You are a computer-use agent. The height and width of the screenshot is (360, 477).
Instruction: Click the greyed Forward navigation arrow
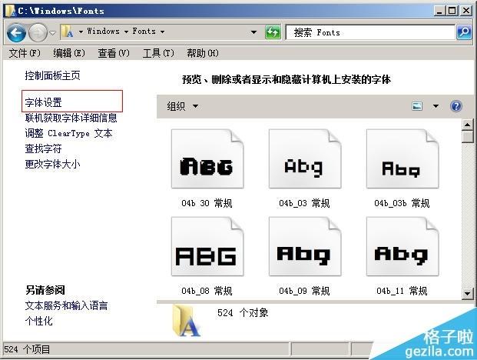(x=38, y=32)
